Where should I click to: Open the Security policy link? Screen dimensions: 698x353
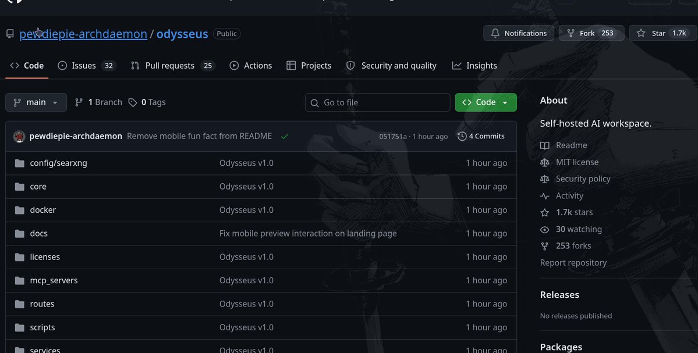pos(583,179)
